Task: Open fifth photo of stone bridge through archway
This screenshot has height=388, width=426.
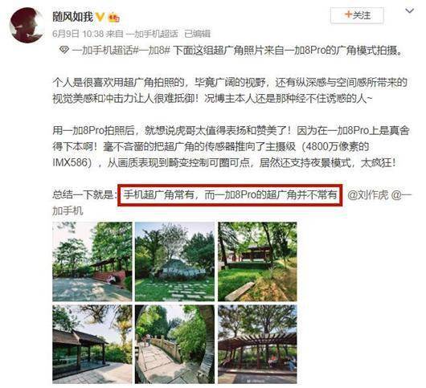Action: [x=174, y=344]
